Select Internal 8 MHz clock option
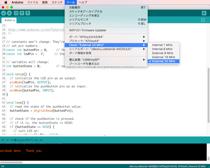The image size is (210, 168). (164, 49)
